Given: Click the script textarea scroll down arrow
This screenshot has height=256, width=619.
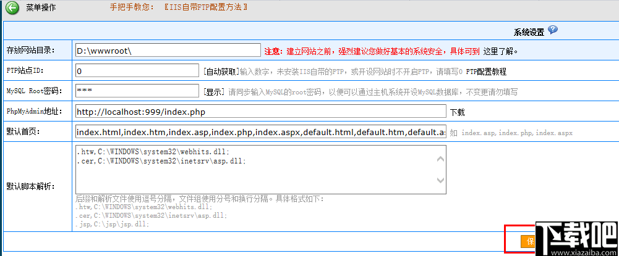Looking at the screenshot, I should coord(440,180).
